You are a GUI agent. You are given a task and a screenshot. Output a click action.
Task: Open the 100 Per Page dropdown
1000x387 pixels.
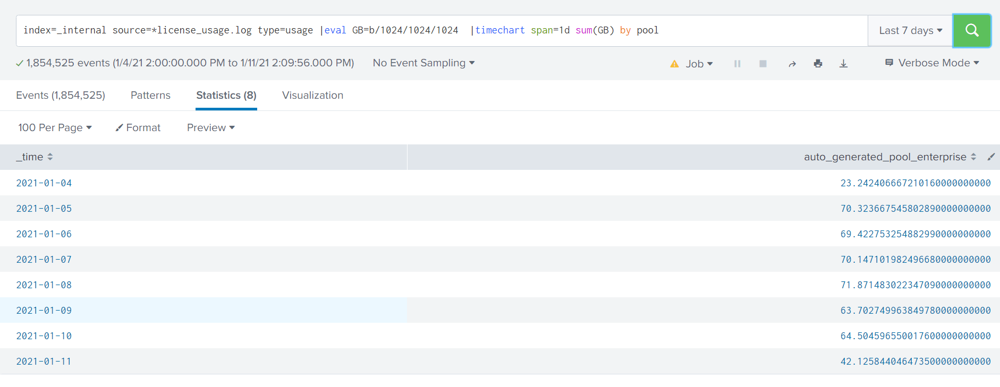pyautogui.click(x=55, y=127)
